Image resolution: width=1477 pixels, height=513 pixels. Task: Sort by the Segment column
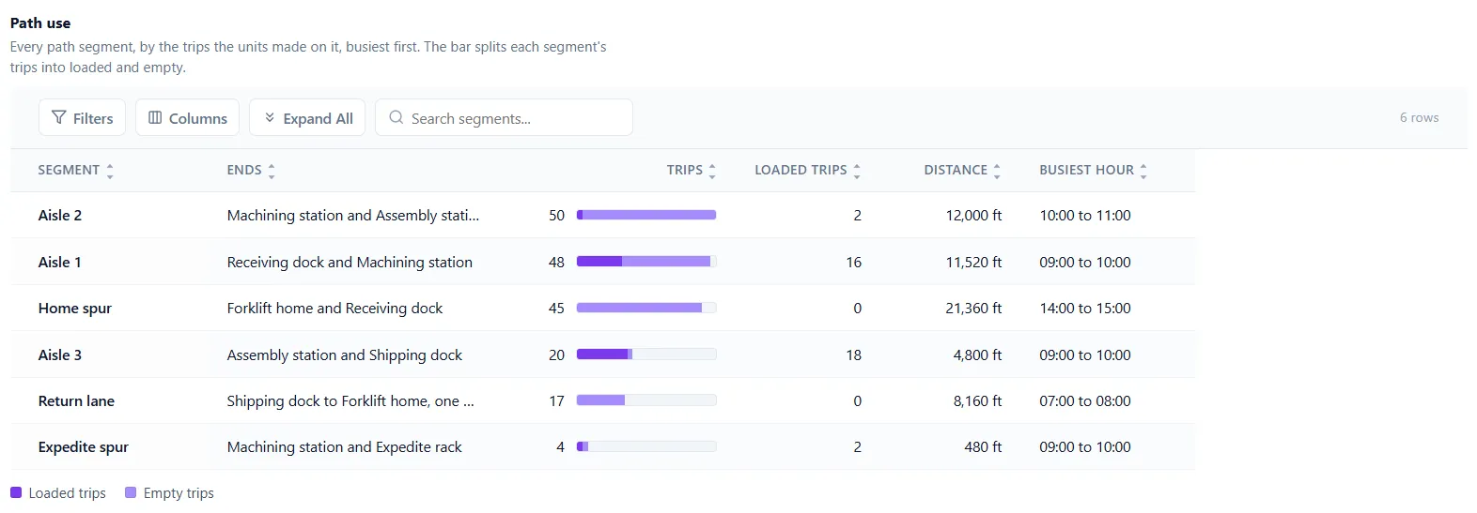tap(75, 170)
